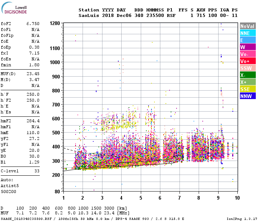The height and width of the screenshot is (221, 258).
Task: Select the Vo+ red legend swatch
Action: (248, 61)
